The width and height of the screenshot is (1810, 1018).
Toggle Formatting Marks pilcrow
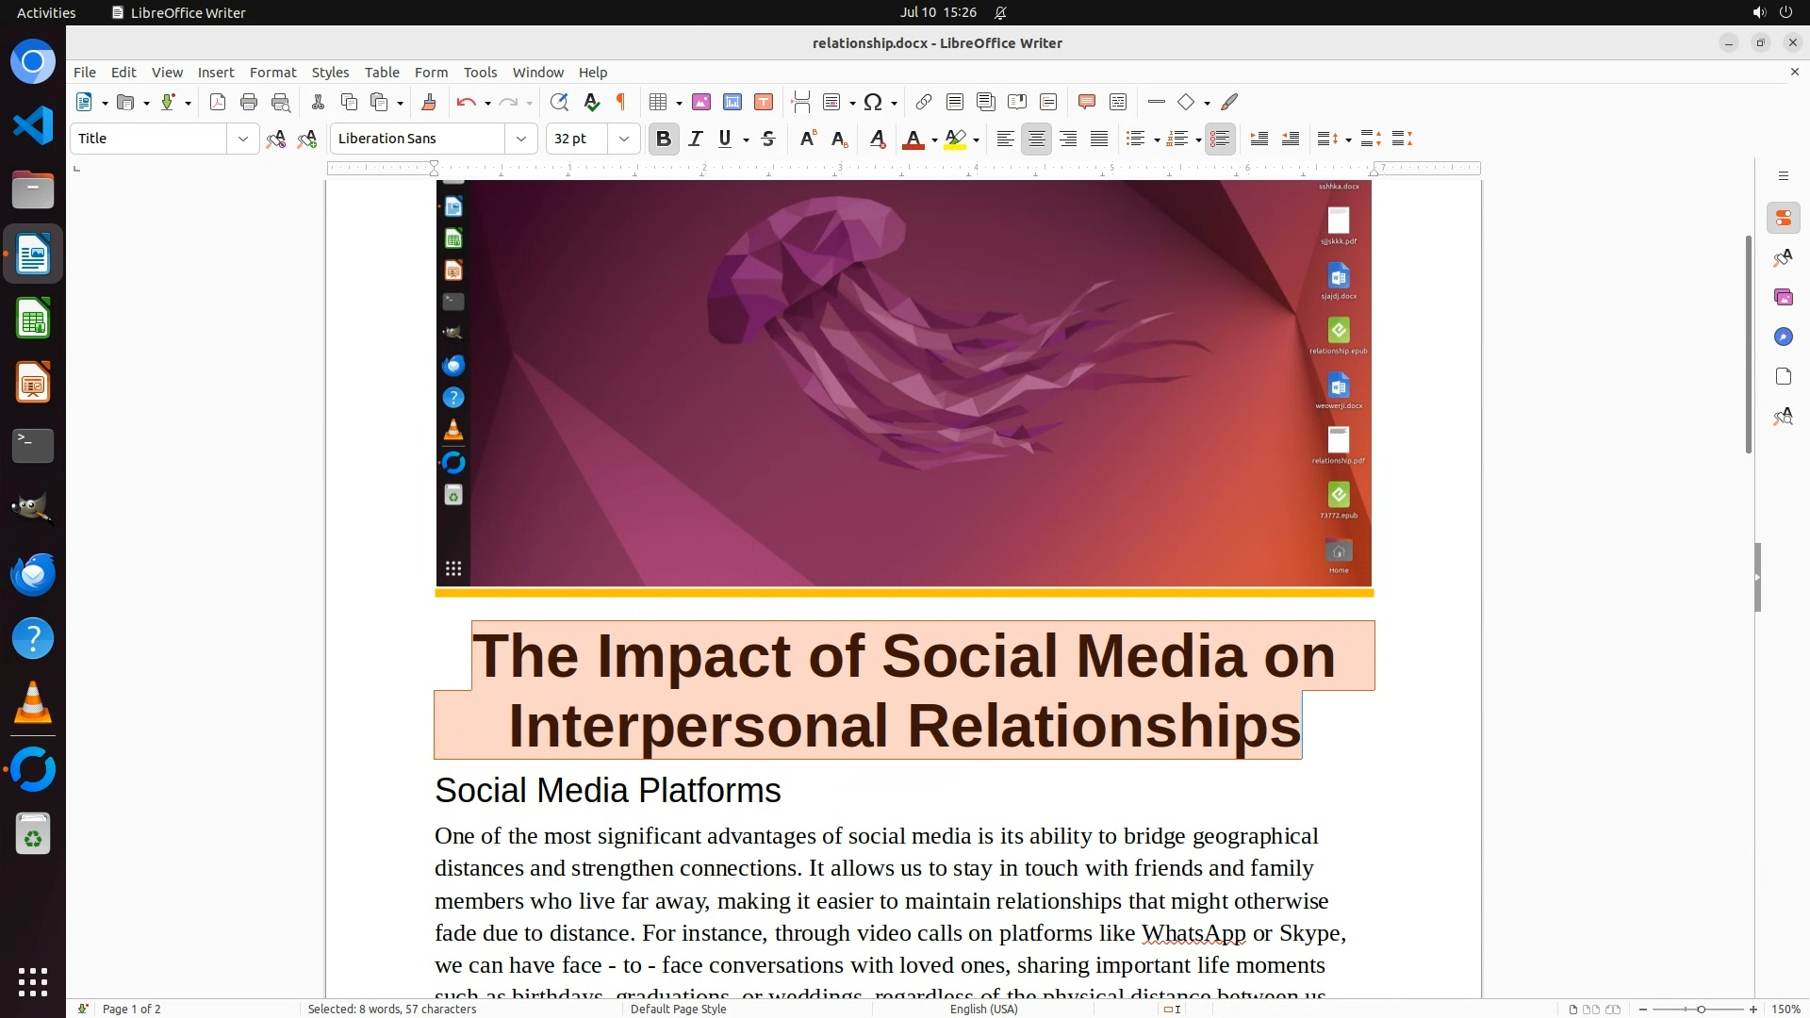point(621,102)
